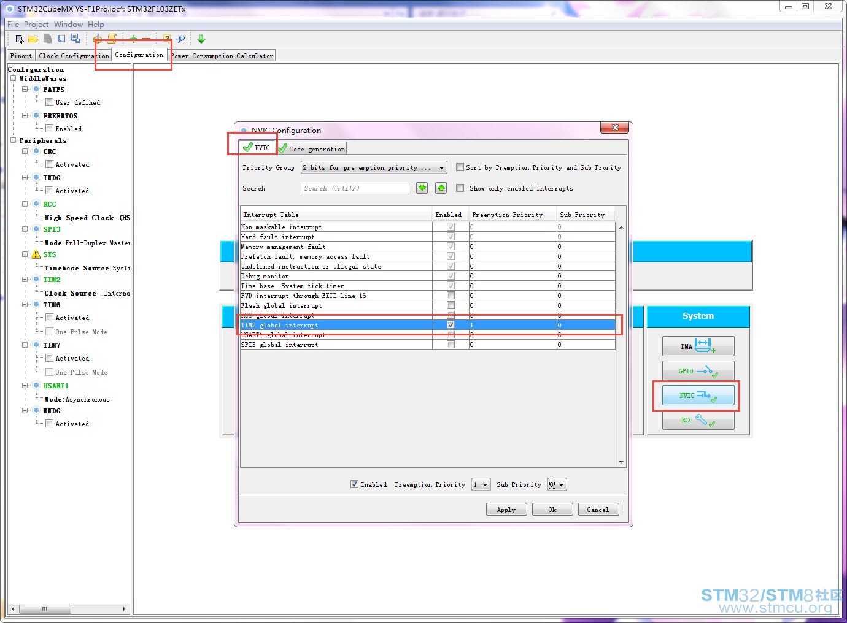Switch to the Pinout tab
847x623 pixels.
point(21,56)
